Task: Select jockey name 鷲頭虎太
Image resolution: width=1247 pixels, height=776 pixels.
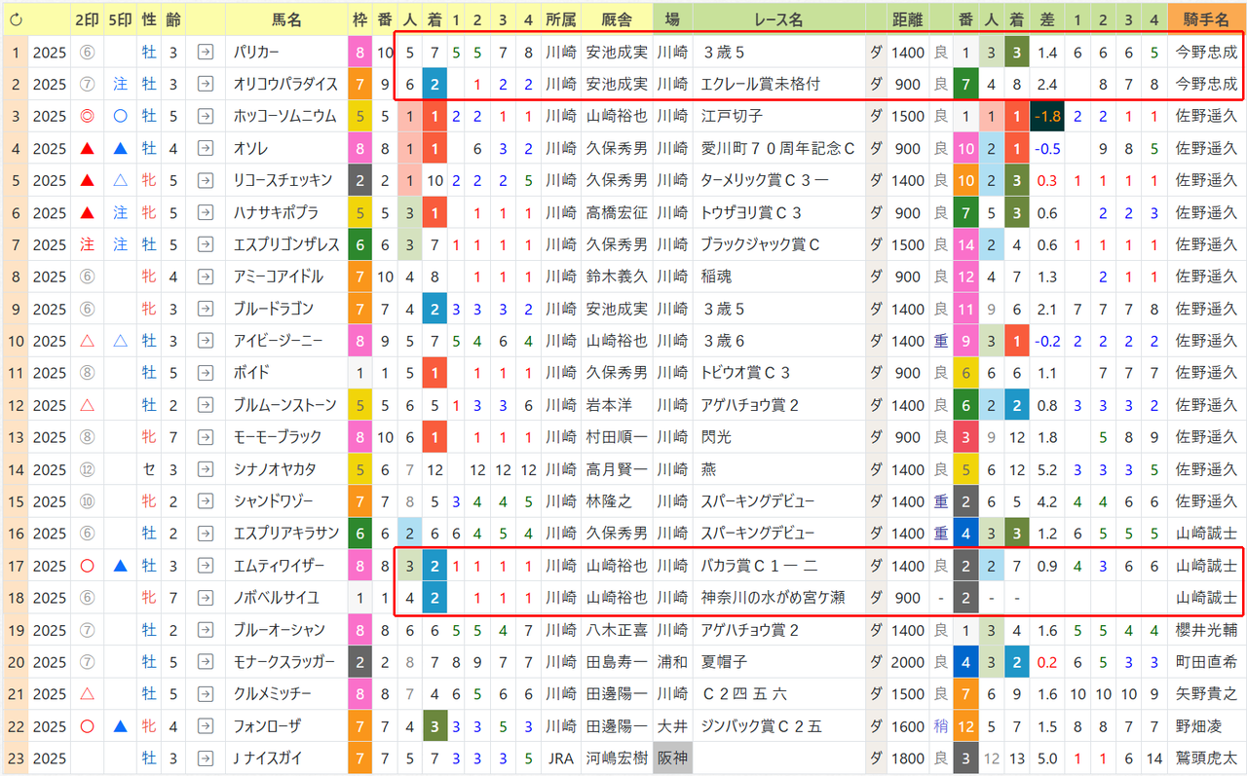Action: coord(1207,758)
